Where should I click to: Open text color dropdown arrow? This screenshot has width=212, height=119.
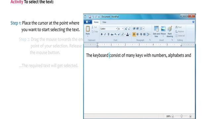pyautogui.click(x=130, y=34)
